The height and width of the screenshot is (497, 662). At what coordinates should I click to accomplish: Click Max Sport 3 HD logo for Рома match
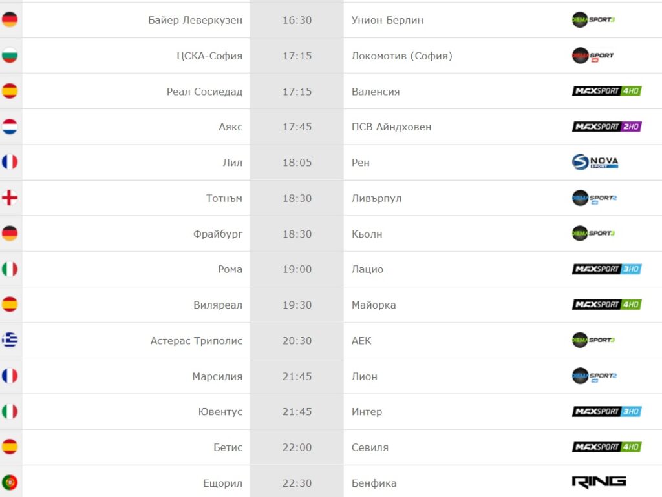[x=606, y=269]
